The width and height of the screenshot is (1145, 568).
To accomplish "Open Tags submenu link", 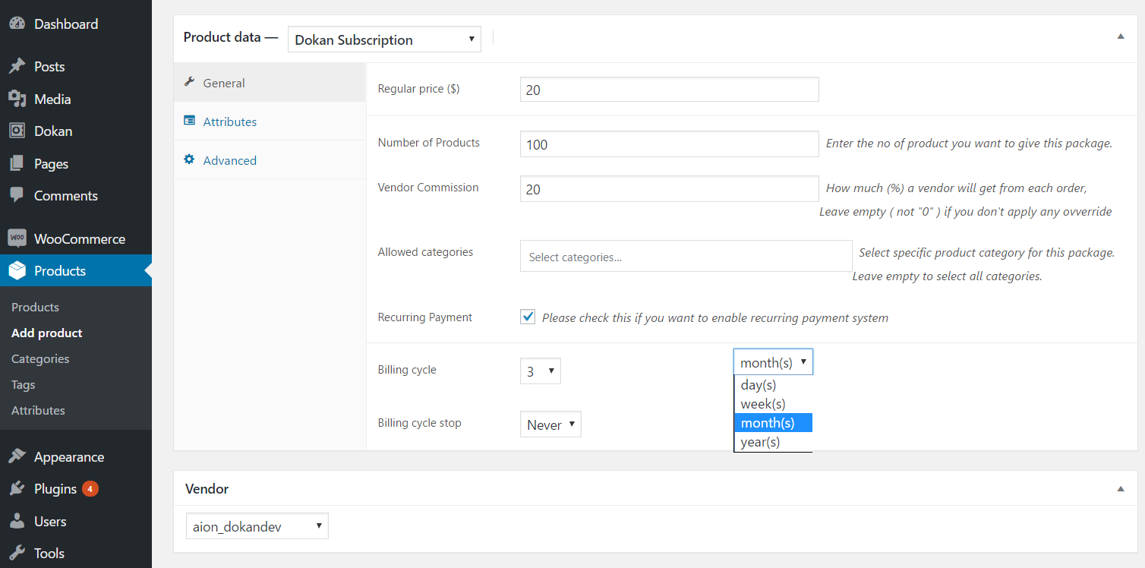I will pyautogui.click(x=24, y=384).
